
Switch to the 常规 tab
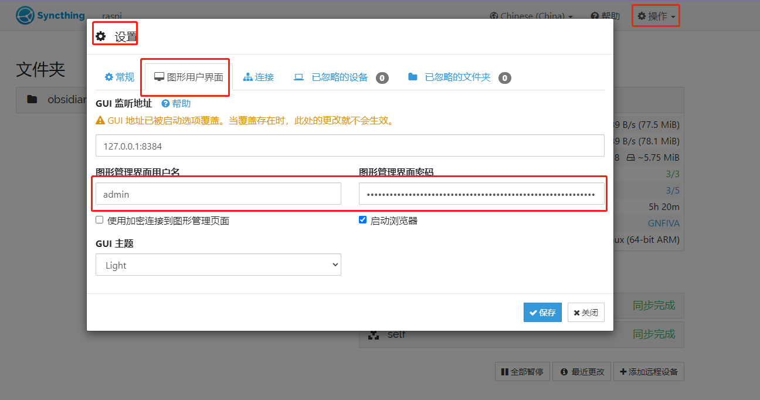[119, 77]
